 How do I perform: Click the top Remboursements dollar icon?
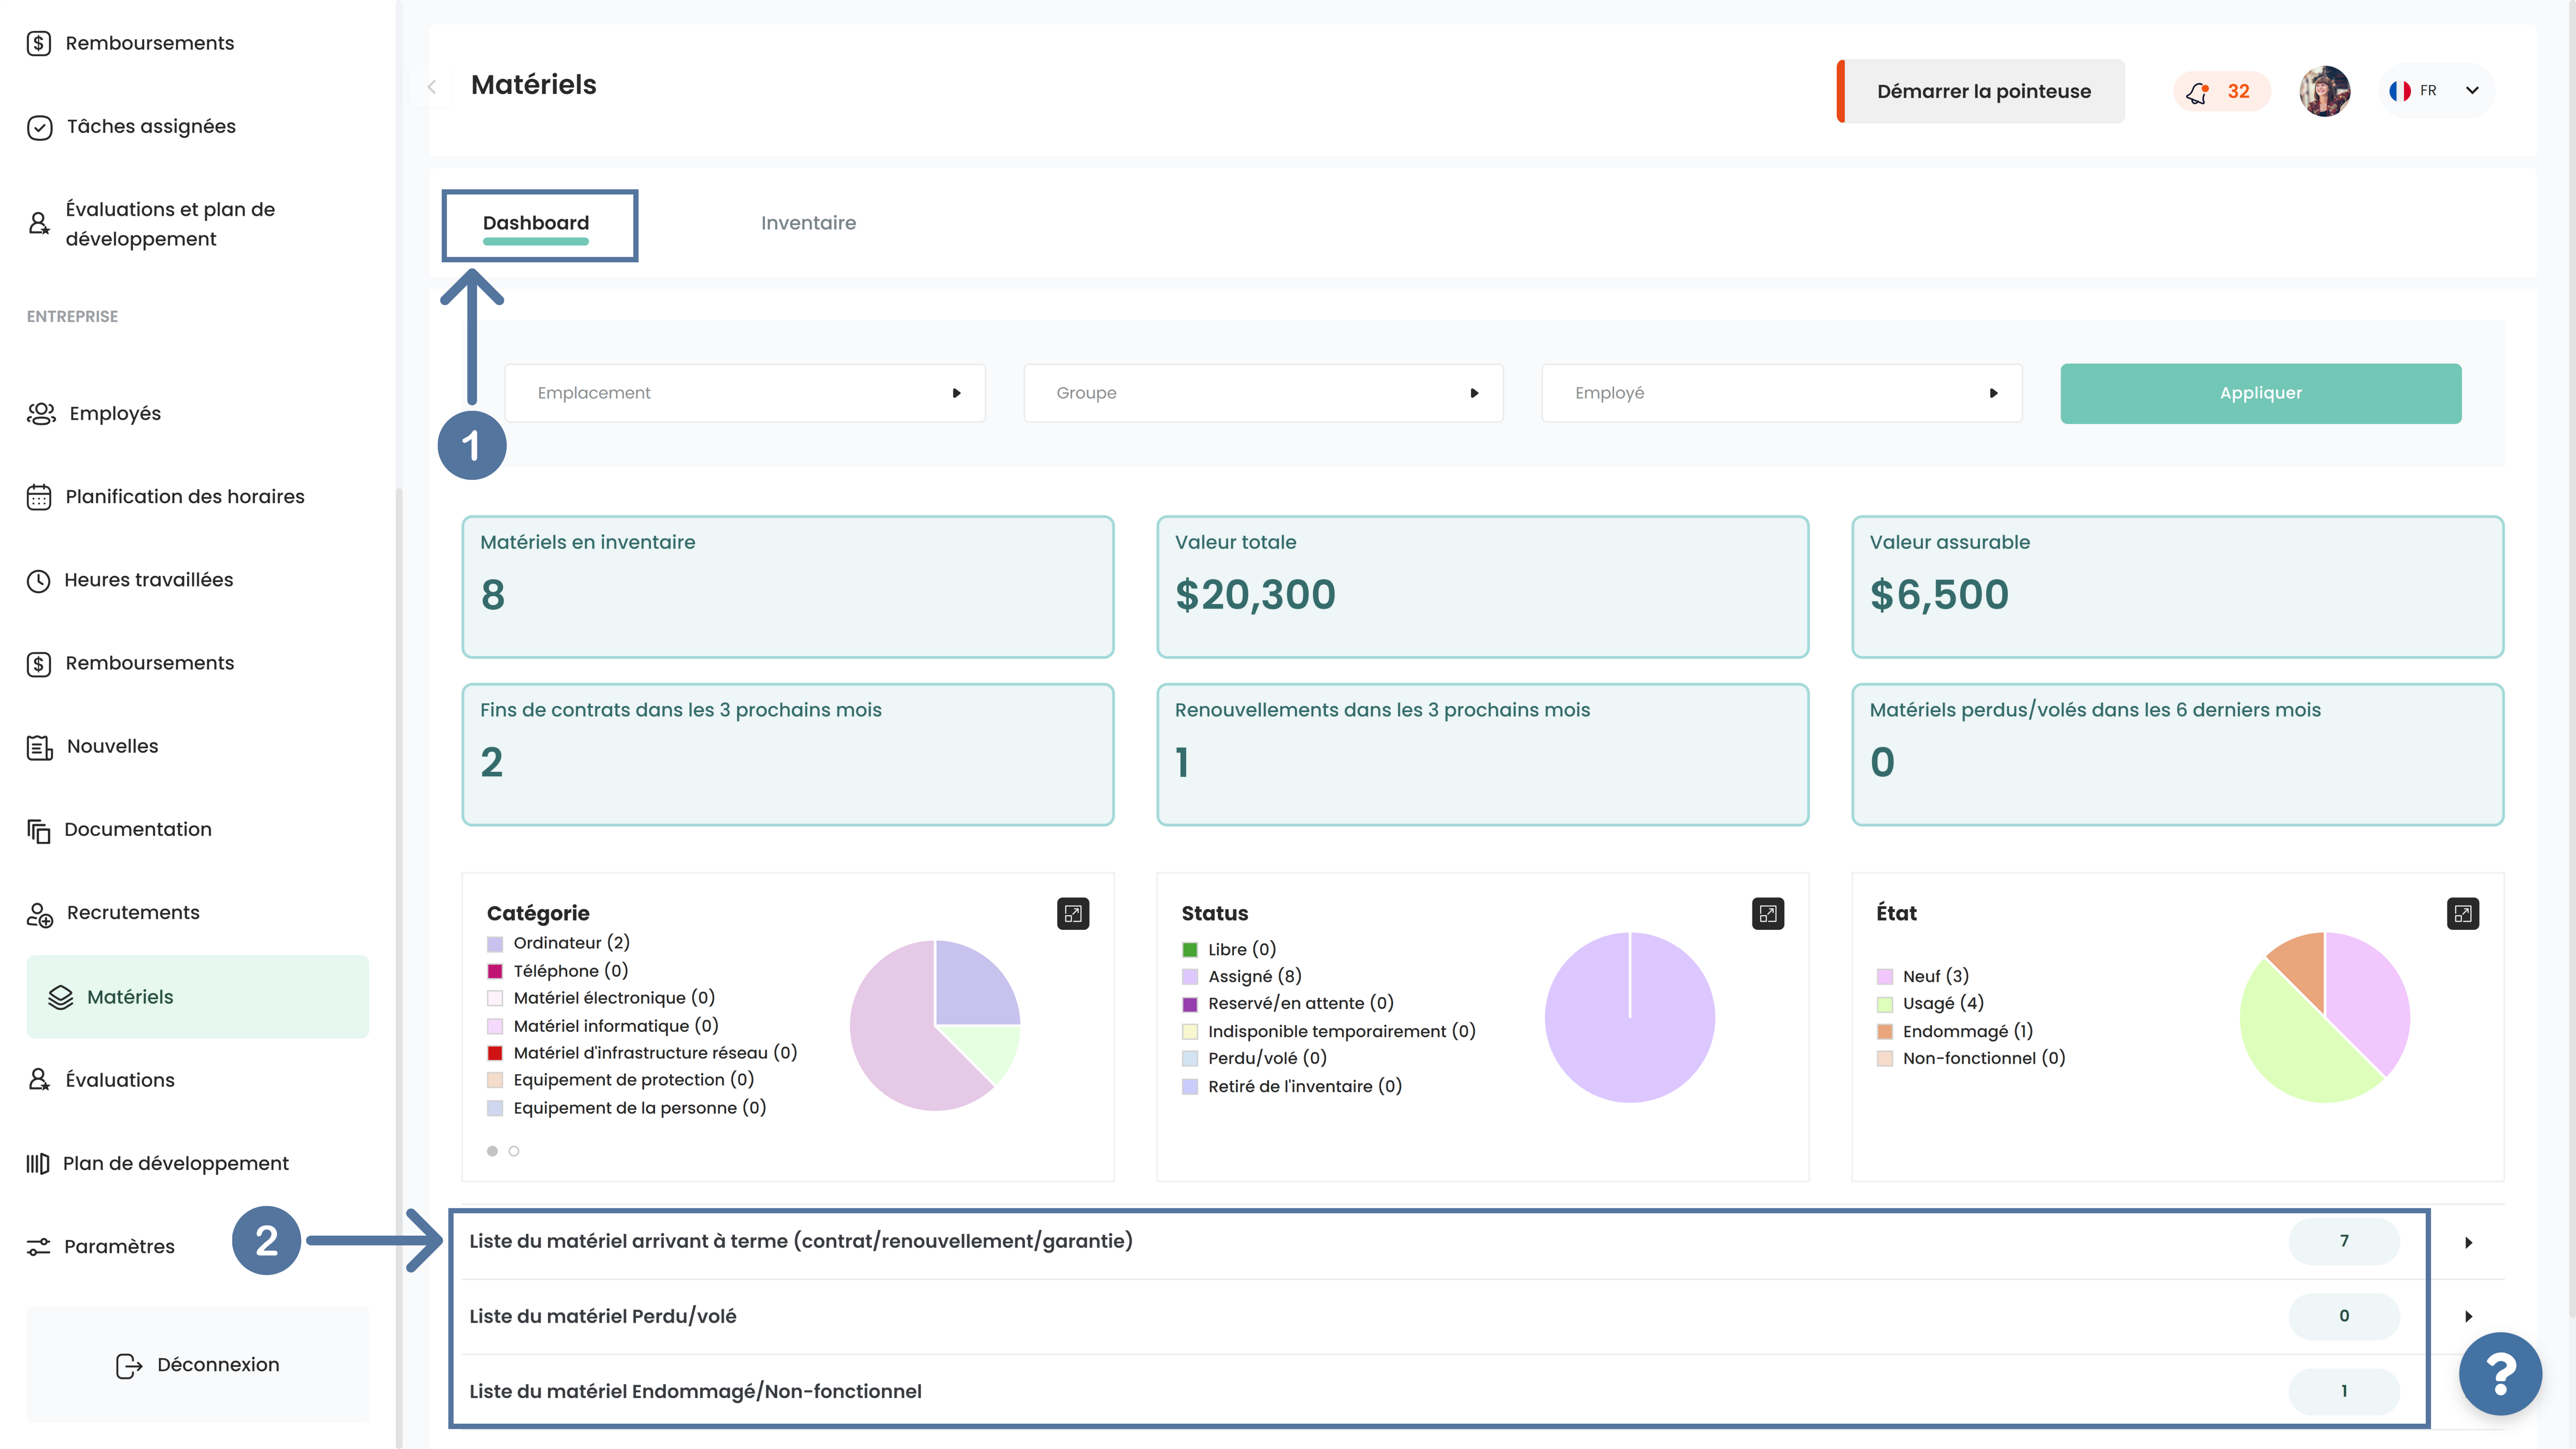[x=39, y=43]
